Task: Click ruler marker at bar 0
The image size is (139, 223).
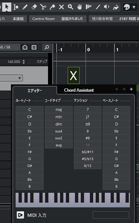Action: click(88, 49)
